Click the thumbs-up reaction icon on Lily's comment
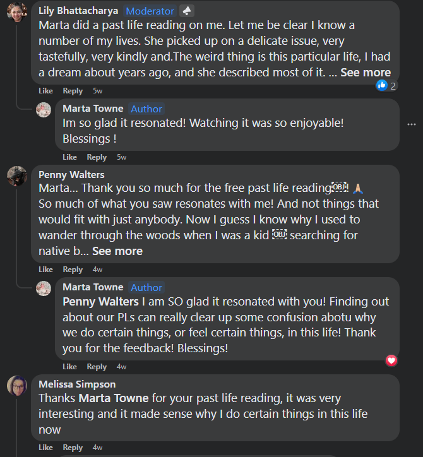This screenshot has width=423, height=457. [381, 85]
